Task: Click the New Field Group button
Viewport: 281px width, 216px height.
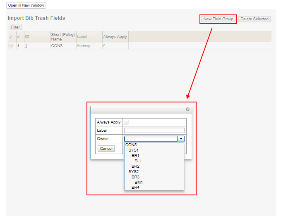Action: pos(218,19)
